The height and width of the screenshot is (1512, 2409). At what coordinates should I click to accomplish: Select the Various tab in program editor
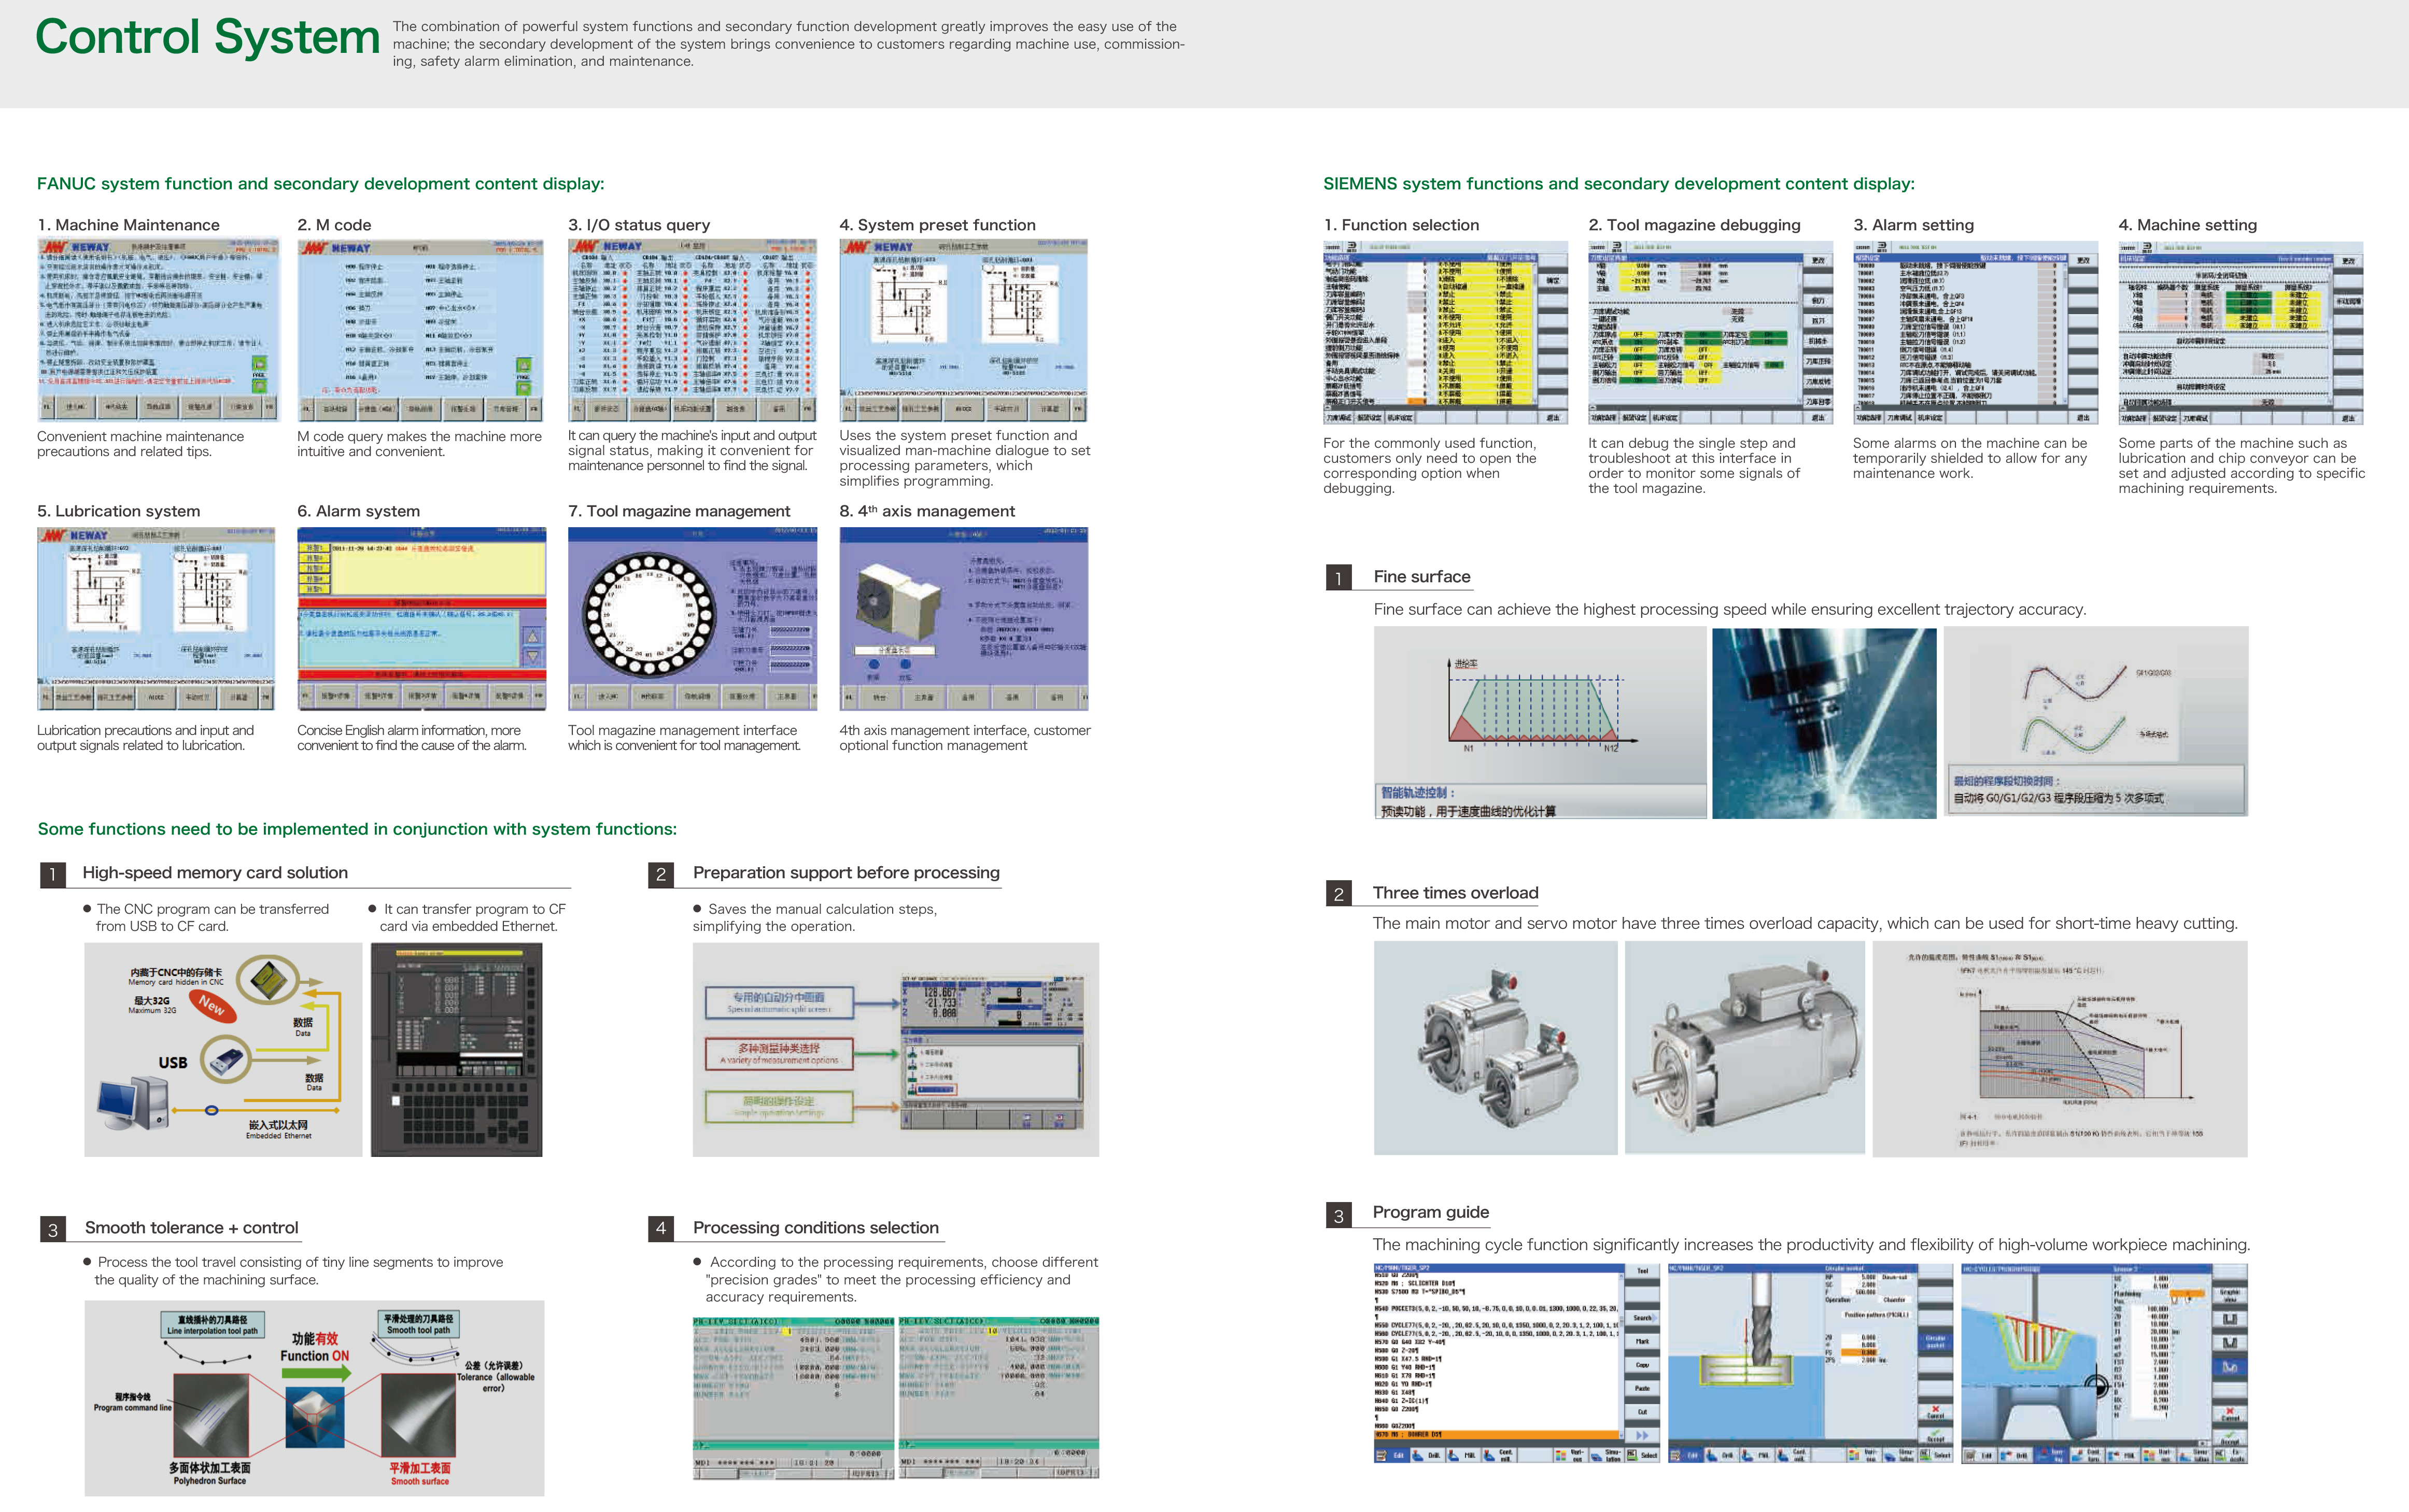(x=1571, y=1456)
